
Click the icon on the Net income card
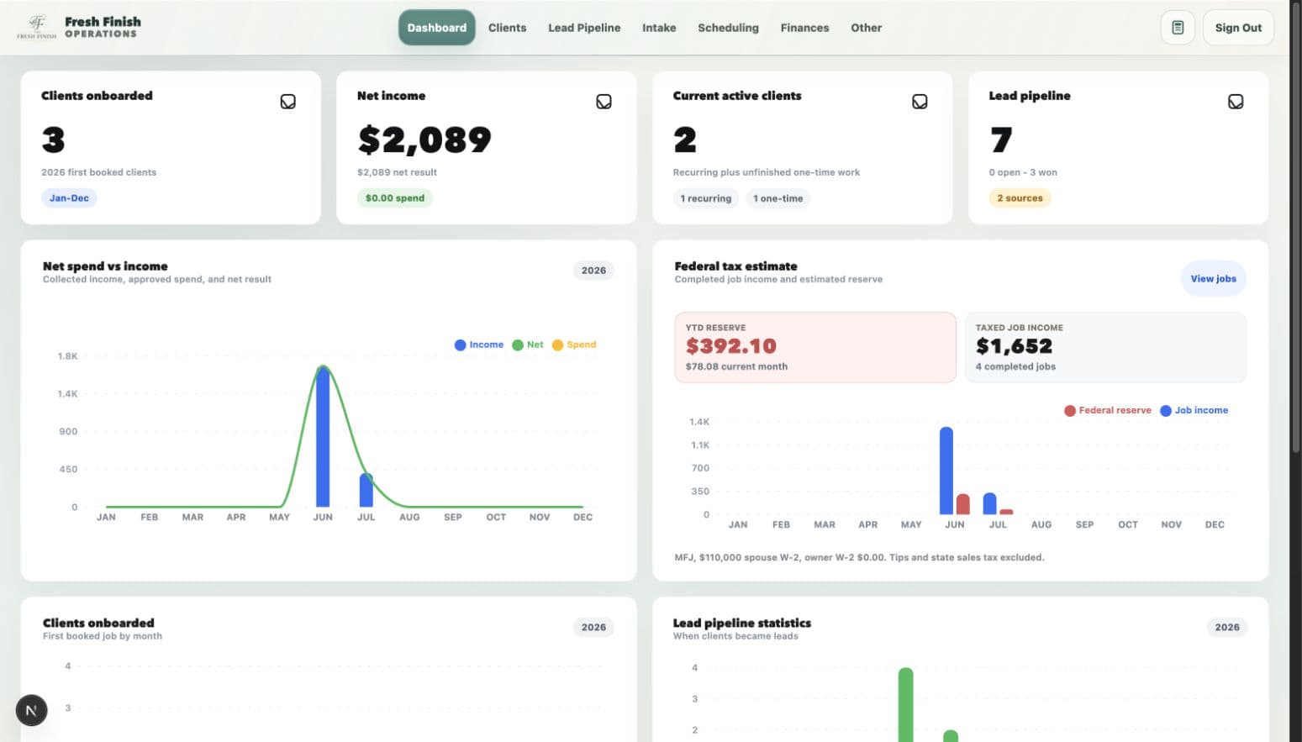click(x=604, y=102)
